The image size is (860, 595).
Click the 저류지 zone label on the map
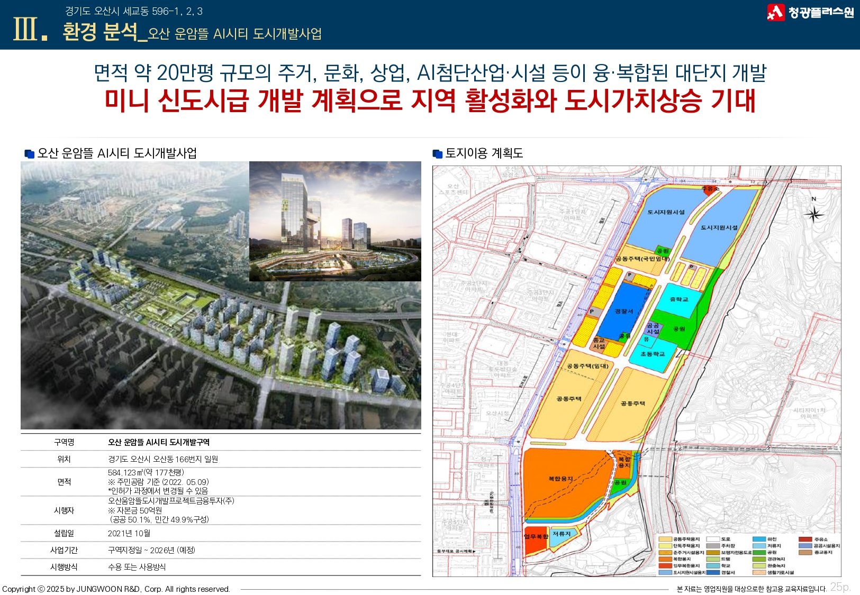coord(562,534)
